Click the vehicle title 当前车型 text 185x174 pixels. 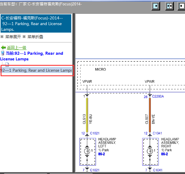point(41,4)
